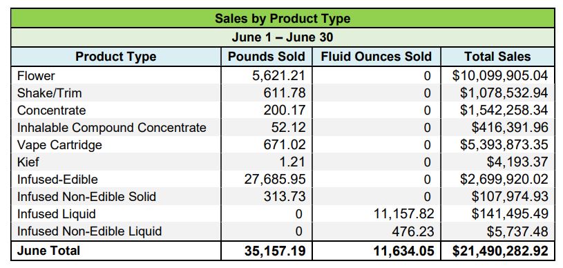Click the Total Sales column header
Screen dimensions: 563x268
[497, 57]
